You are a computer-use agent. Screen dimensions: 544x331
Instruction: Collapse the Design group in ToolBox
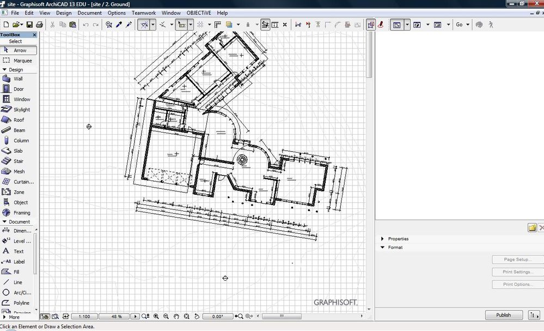(4, 69)
